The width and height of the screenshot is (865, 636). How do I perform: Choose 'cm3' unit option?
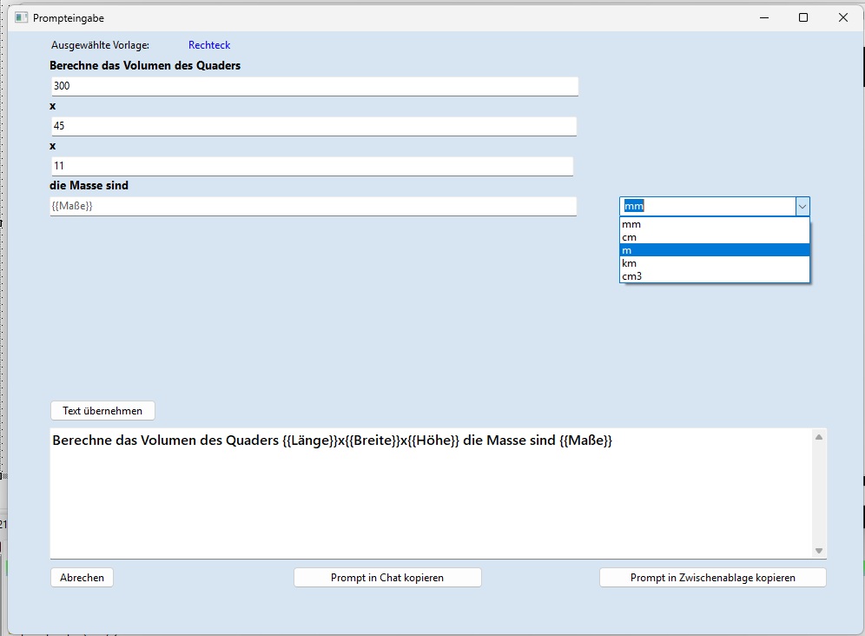pos(632,276)
